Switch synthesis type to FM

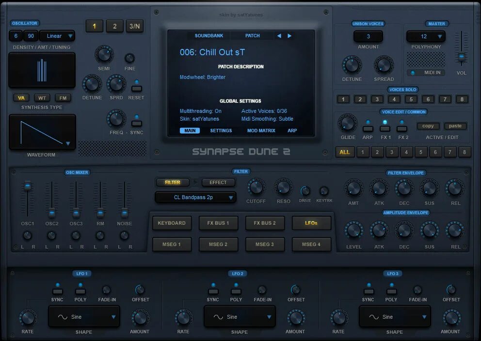point(63,98)
